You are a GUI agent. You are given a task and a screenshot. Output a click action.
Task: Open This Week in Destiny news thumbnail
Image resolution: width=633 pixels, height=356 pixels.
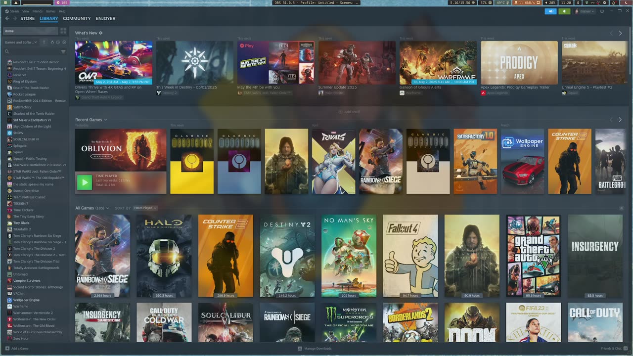195,63
